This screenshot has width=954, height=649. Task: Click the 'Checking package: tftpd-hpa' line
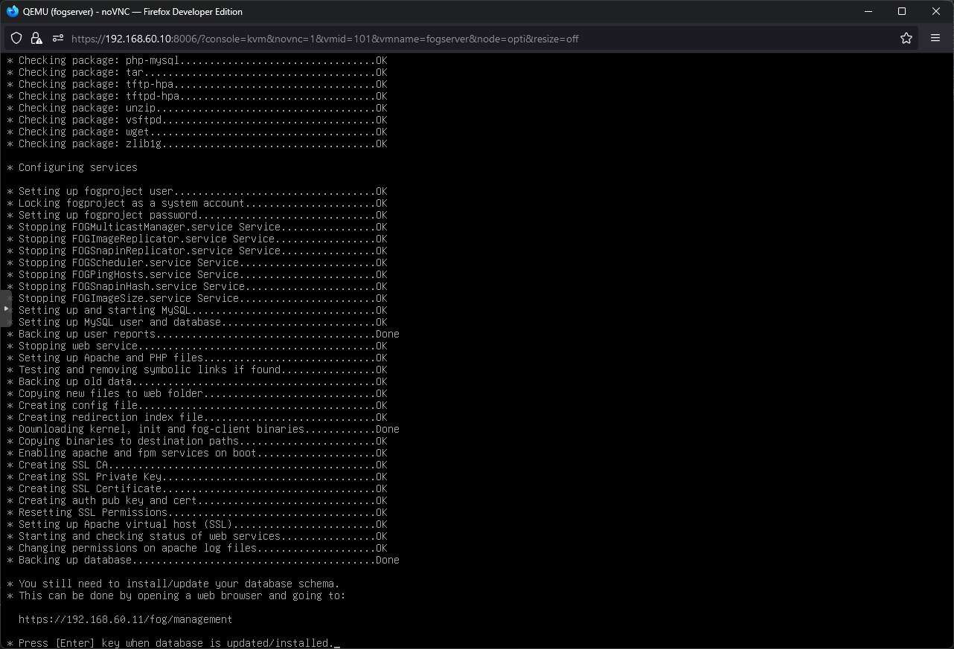(x=197, y=96)
